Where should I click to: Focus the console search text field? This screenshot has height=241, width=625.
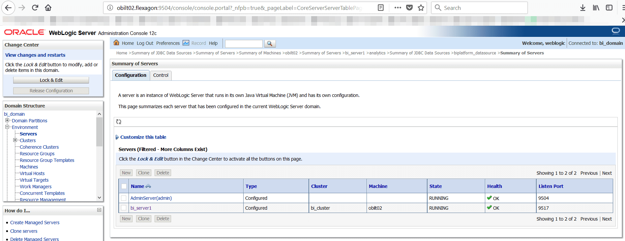pos(244,44)
